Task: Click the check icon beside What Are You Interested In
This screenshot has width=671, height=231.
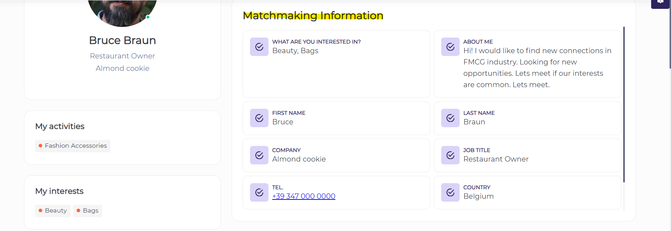Action: (259, 47)
